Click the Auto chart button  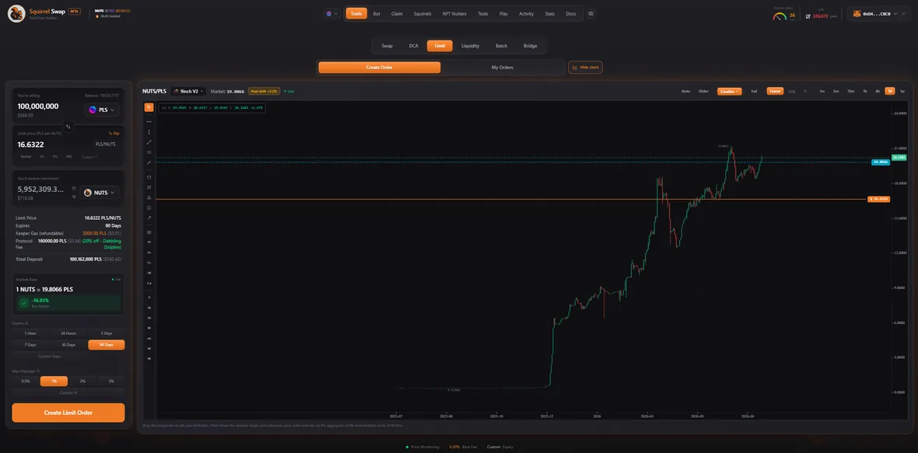[x=685, y=91]
